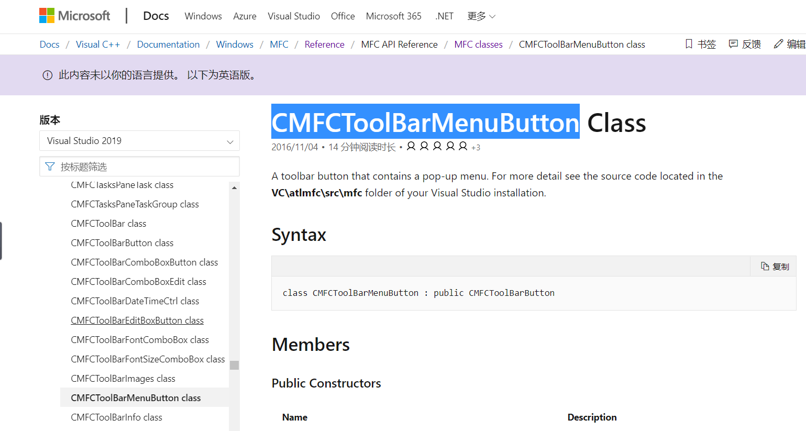Go to MFC breadcrumb link

pyautogui.click(x=279, y=45)
